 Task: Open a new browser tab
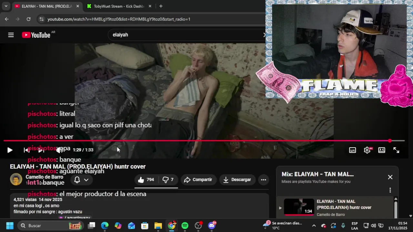click(x=161, y=6)
